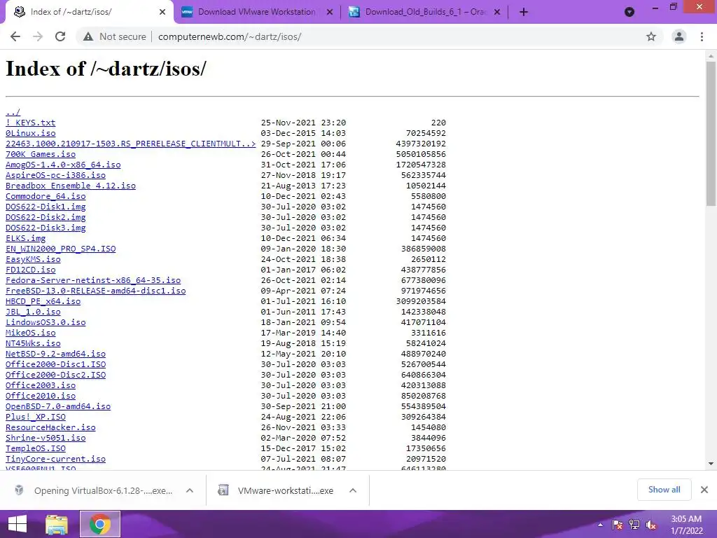Download LindowsOS3.0.iso
The width and height of the screenshot is (717, 538).
[x=46, y=322]
